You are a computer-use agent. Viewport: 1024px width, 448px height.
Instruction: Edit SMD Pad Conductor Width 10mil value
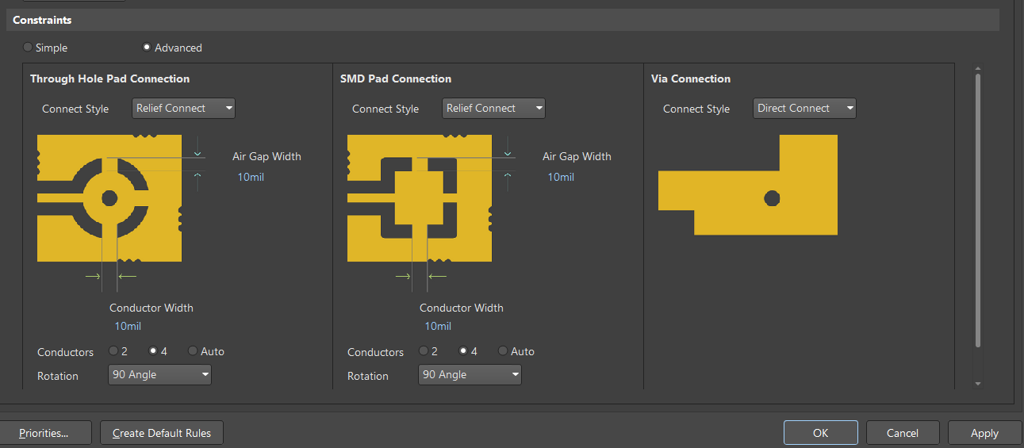click(438, 326)
